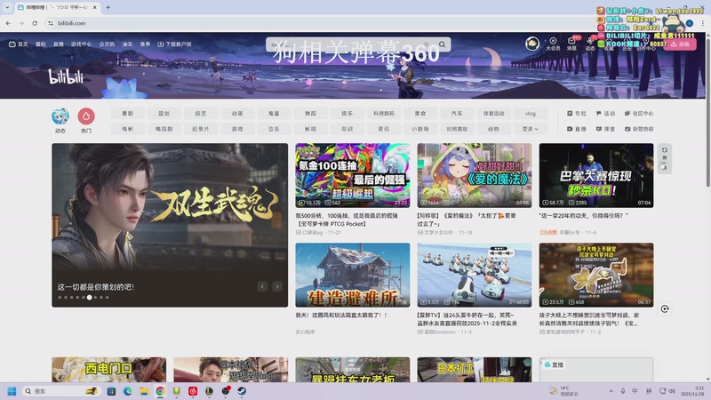
Task: Click the circular refresh icon near the second row
Action: coord(665,308)
